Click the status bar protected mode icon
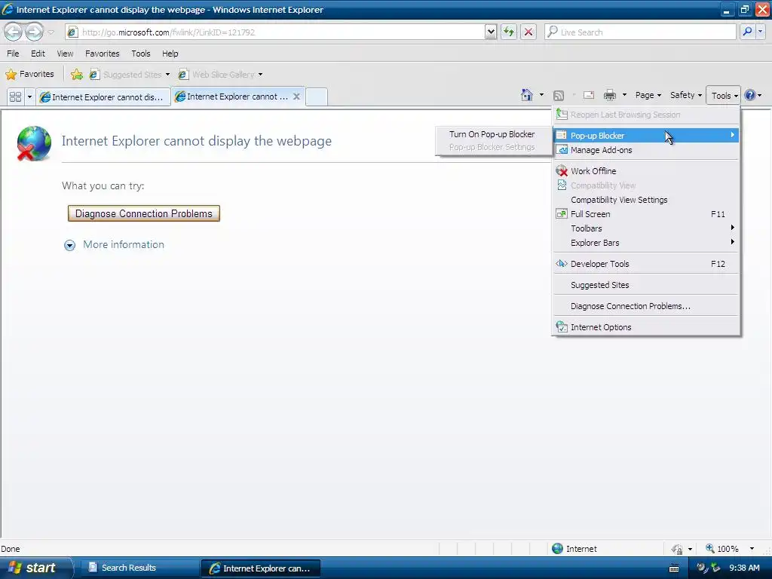This screenshot has height=579, width=772. click(x=677, y=549)
